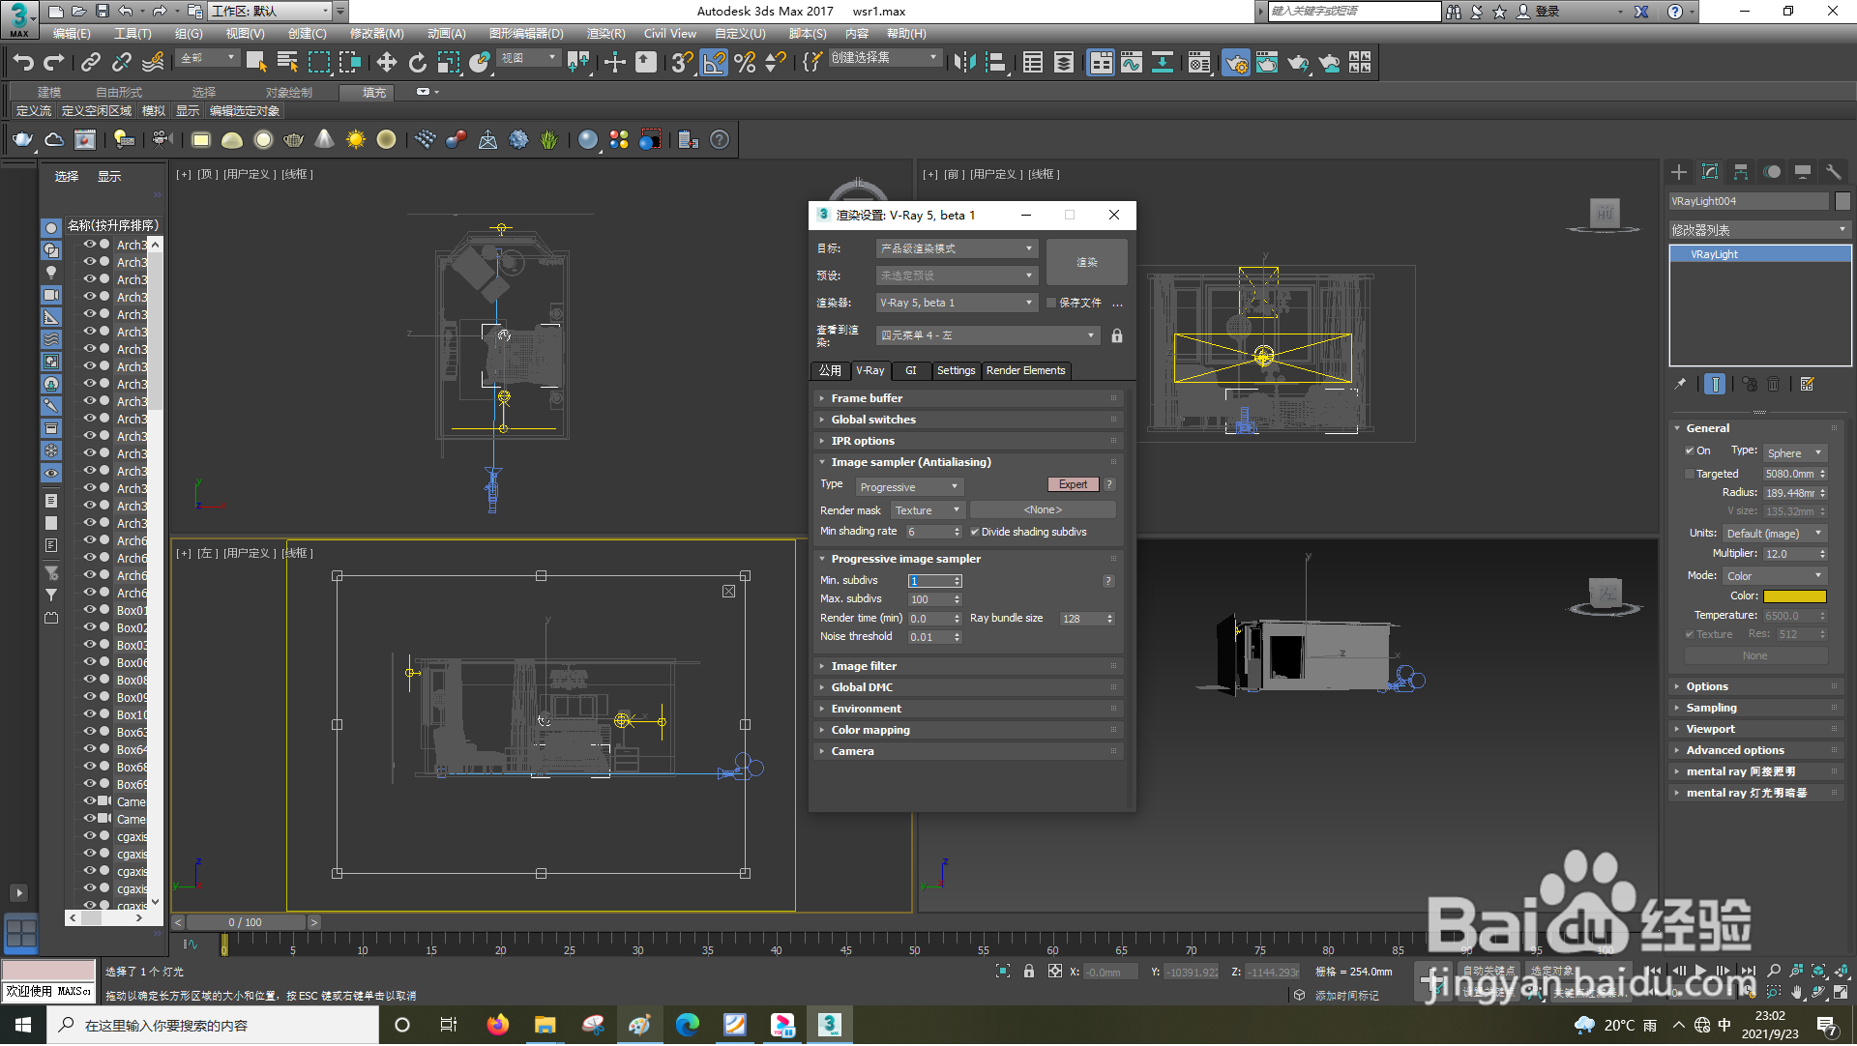Screen dimensions: 1857x1046
Task: Open the Create command panel tab
Action: coord(1679,171)
